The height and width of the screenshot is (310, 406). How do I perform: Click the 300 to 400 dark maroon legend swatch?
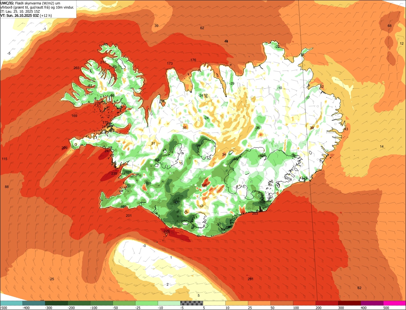(x=349, y=303)
